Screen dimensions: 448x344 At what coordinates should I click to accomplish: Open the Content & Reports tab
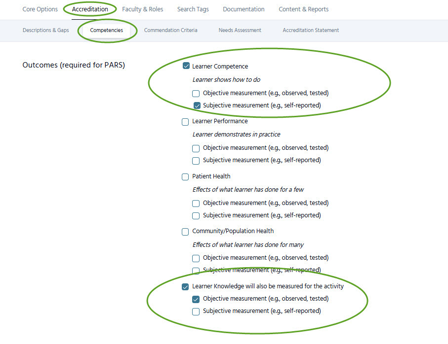coord(303,9)
